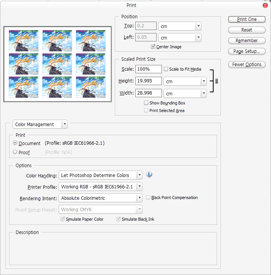
Task: Open the Top position units dropdown
Action: tap(180, 26)
